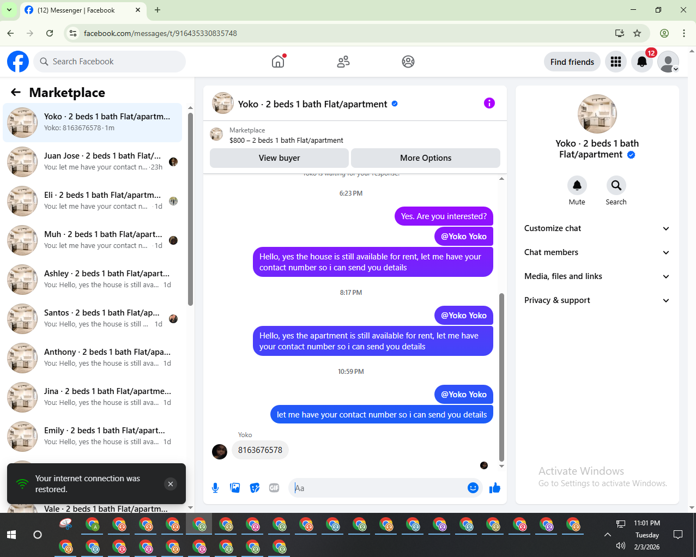Screen dimensions: 696x557
Task: Open the emoji picker in message box
Action: click(473, 488)
